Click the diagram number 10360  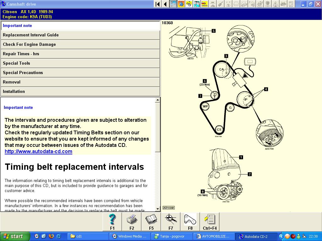[167, 23]
